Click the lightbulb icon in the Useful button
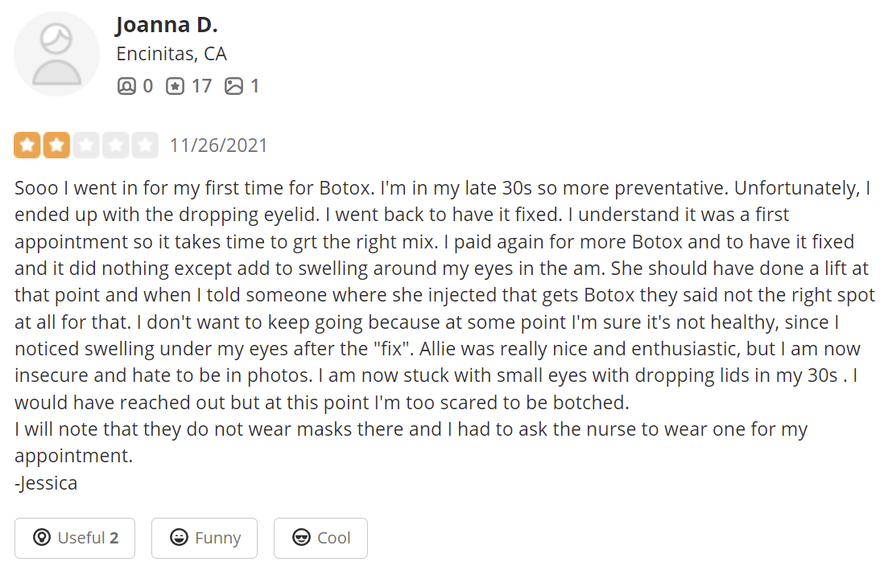The image size is (880, 570). click(42, 538)
